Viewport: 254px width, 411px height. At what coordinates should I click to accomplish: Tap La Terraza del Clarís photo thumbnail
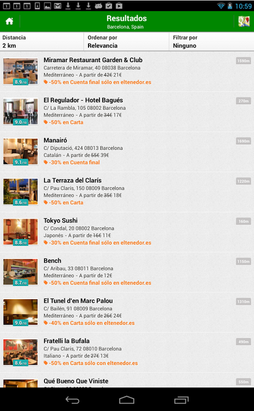point(21,192)
